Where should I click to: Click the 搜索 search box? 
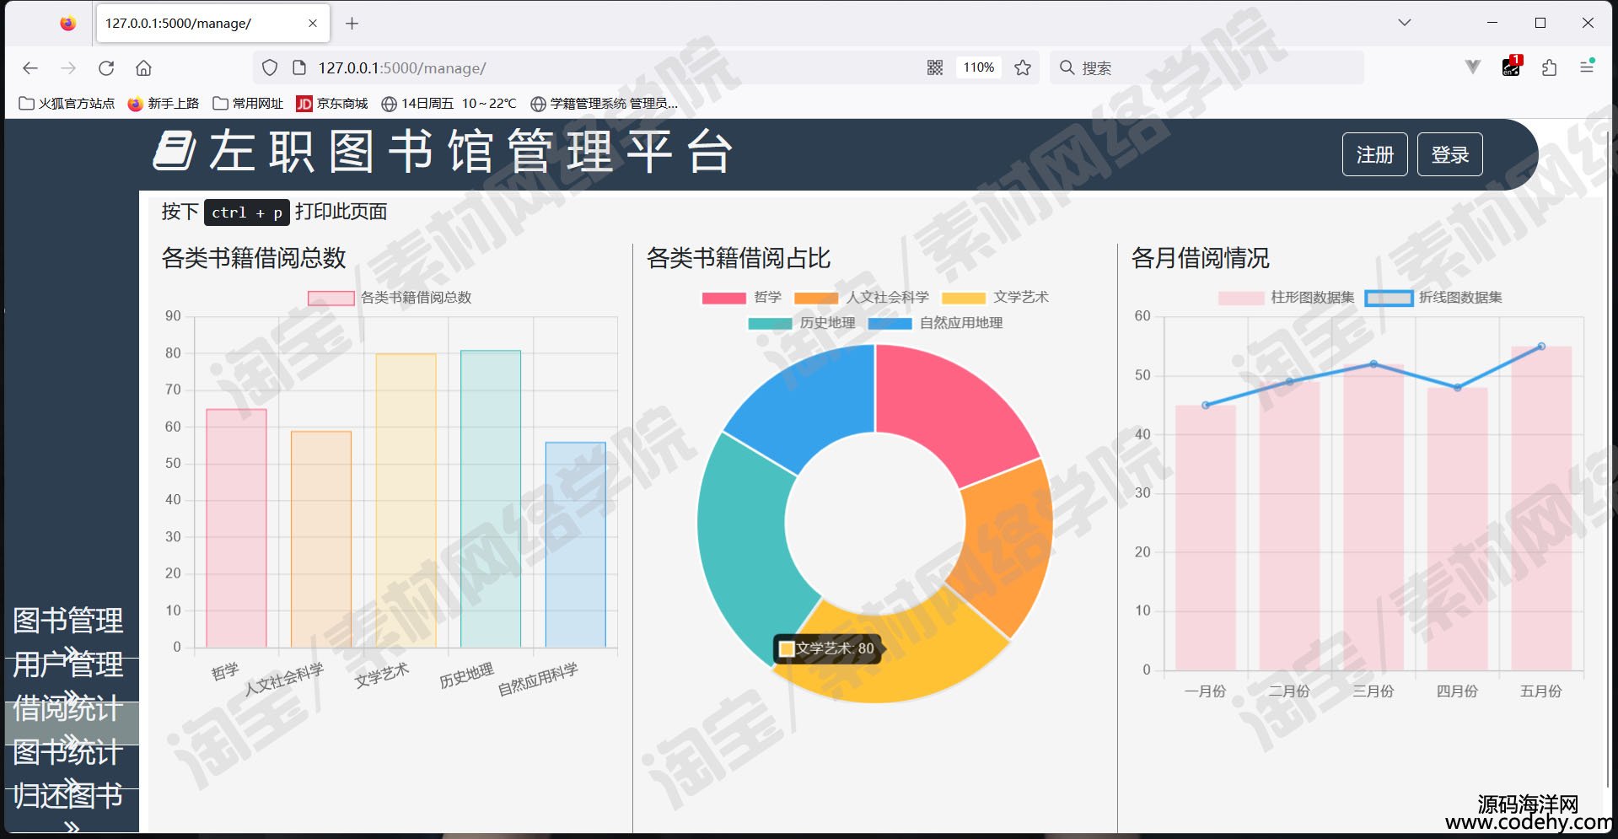(1207, 67)
